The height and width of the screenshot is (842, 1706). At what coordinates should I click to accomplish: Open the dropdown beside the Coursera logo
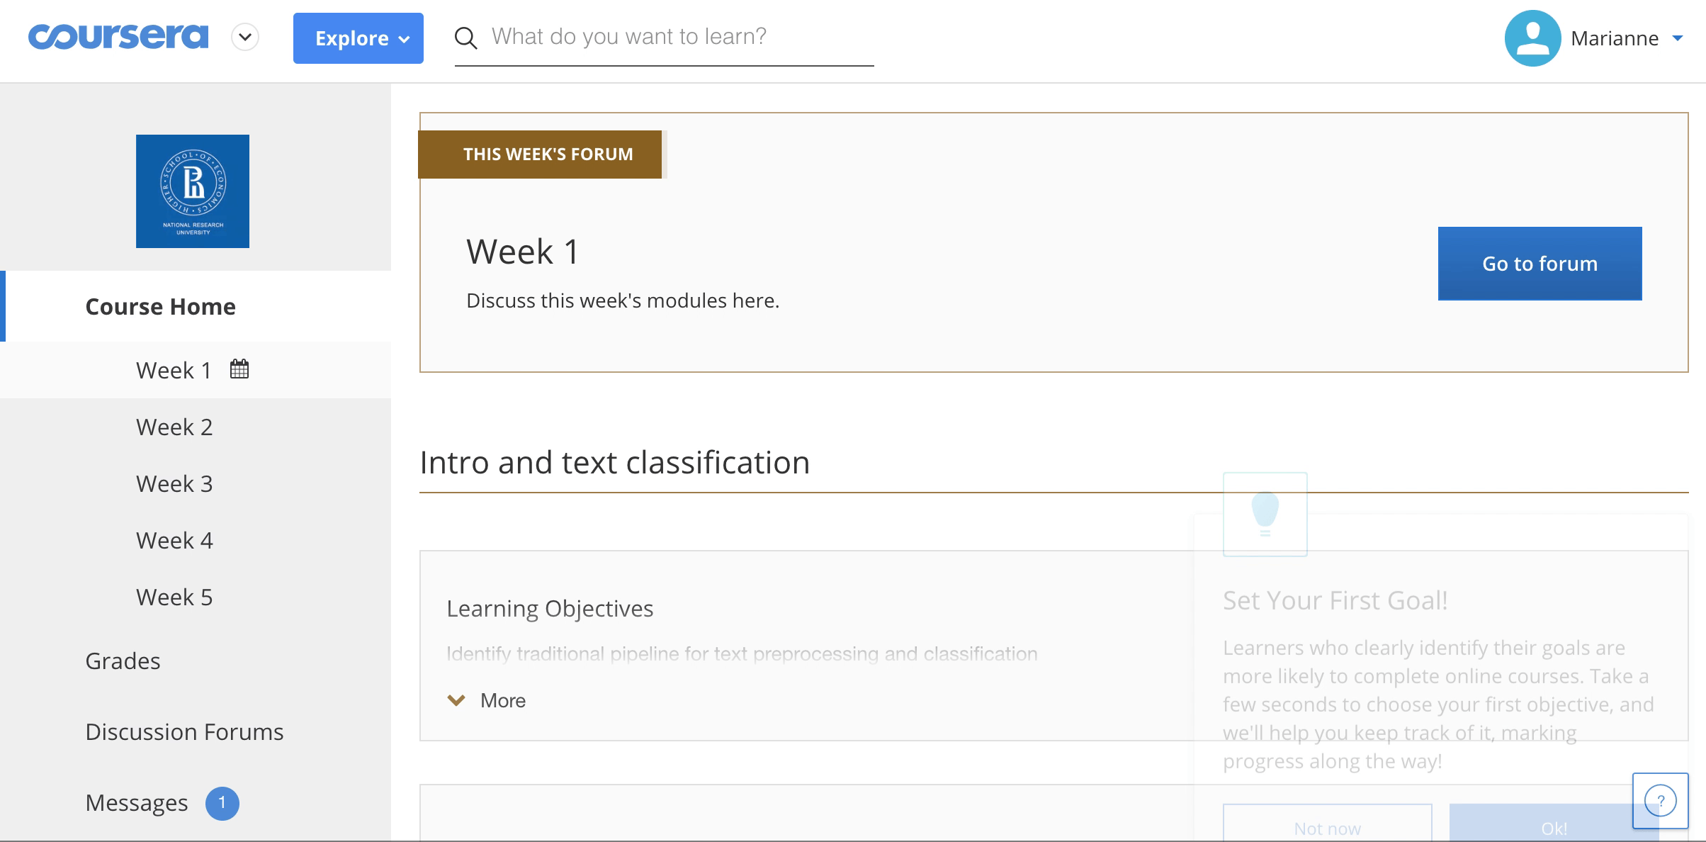tap(245, 38)
